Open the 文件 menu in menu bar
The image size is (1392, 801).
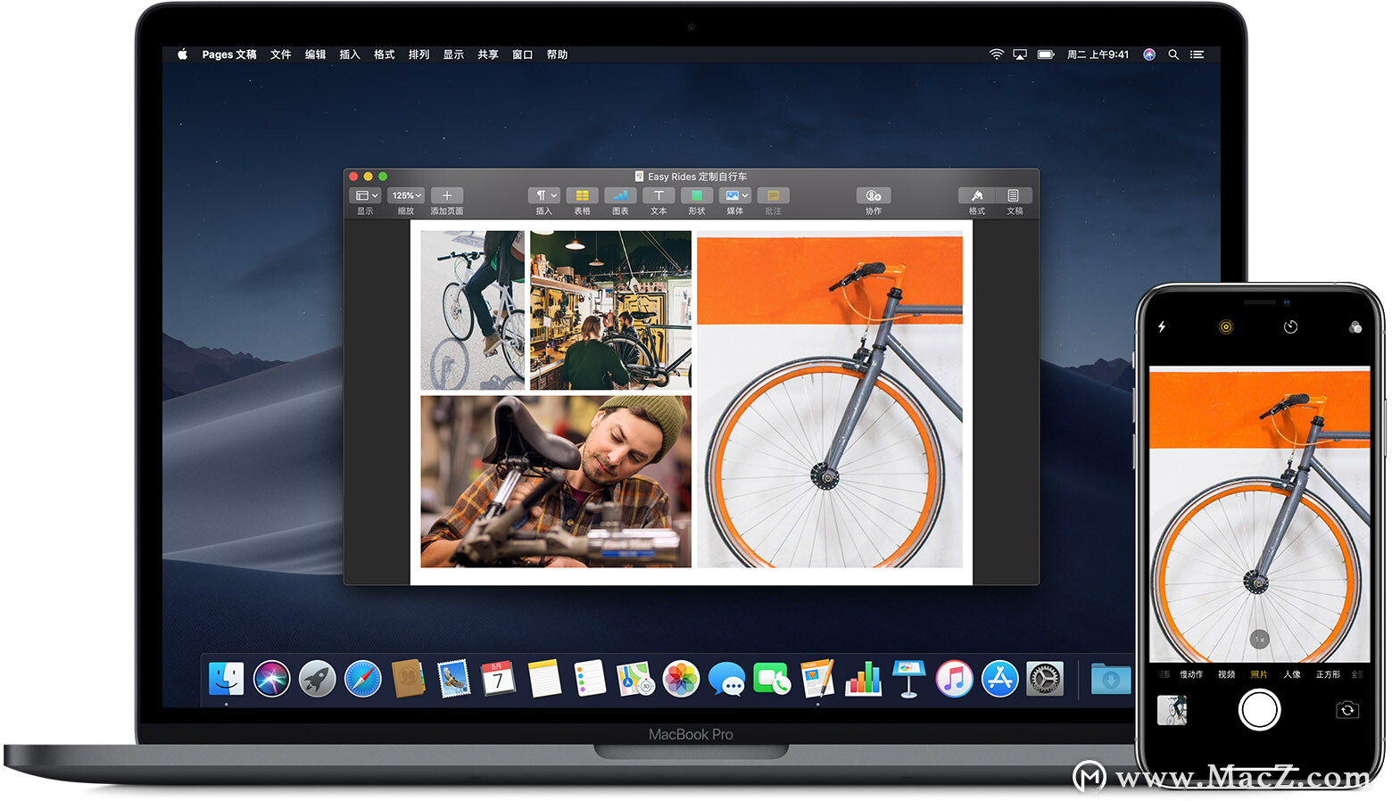(x=281, y=54)
